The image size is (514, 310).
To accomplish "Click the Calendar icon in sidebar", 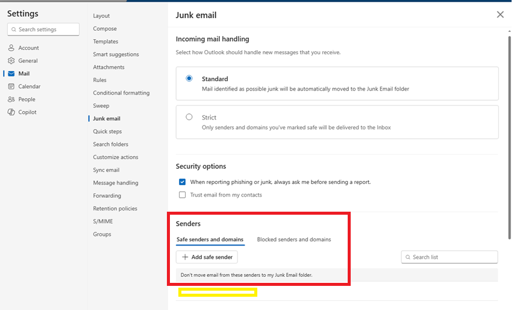I will pos(11,86).
